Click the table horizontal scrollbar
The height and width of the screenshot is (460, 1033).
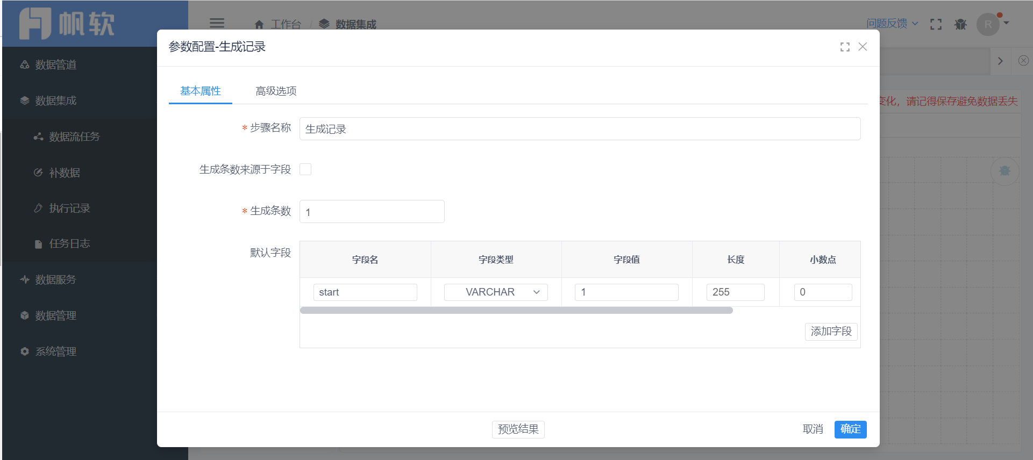(516, 310)
